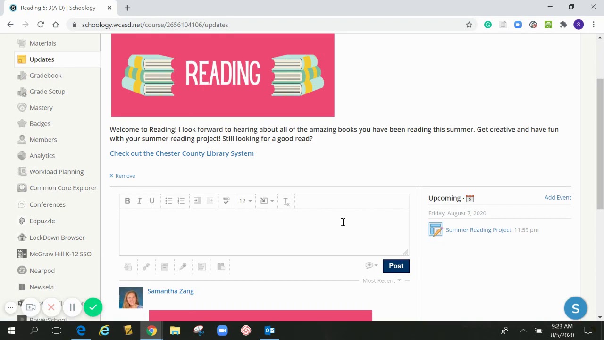
Task: Open the Badges page
Action: coord(40,124)
